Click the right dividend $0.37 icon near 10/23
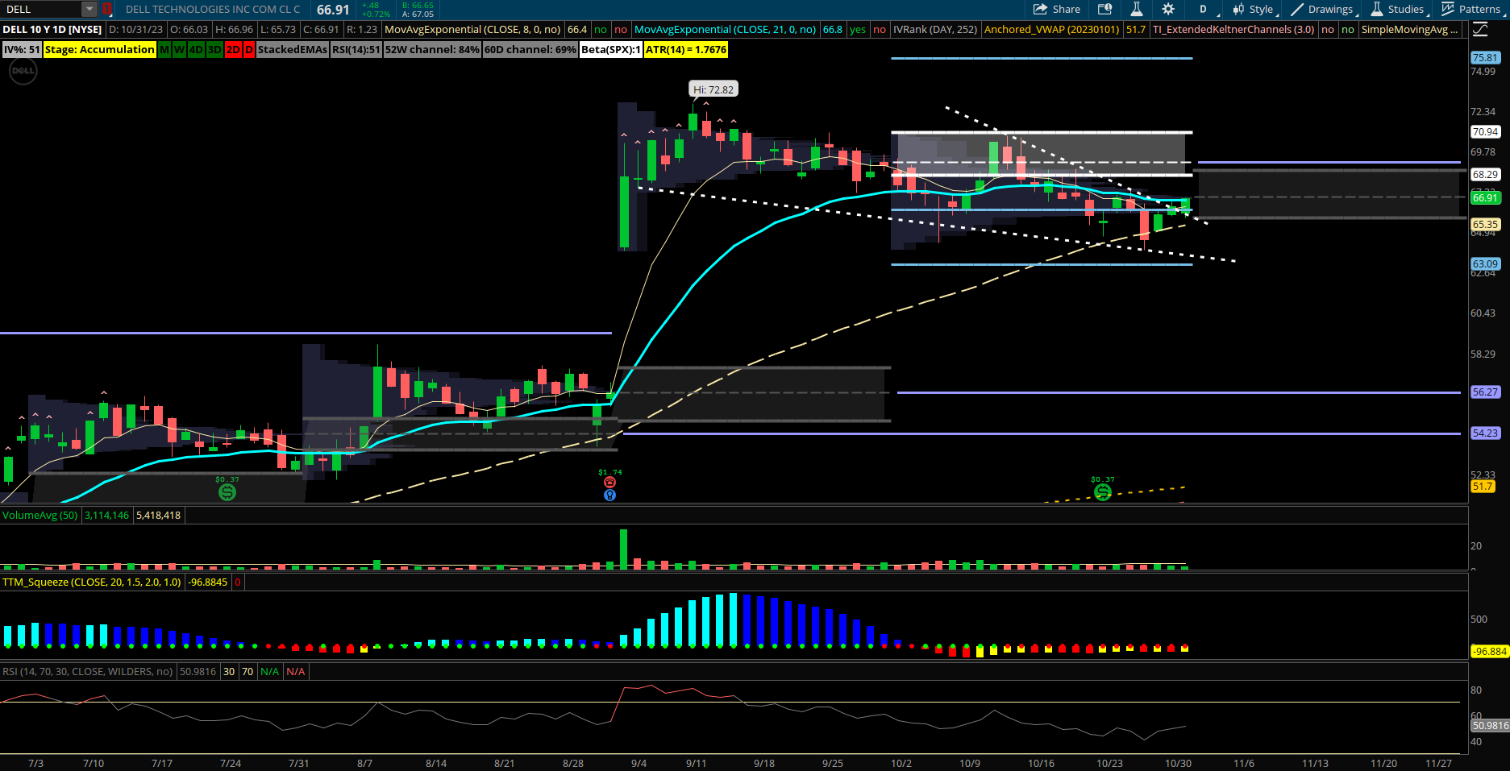1510x771 pixels. coord(1103,491)
